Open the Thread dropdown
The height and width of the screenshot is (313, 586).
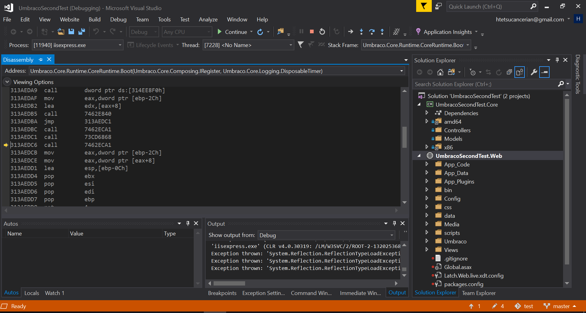(290, 45)
